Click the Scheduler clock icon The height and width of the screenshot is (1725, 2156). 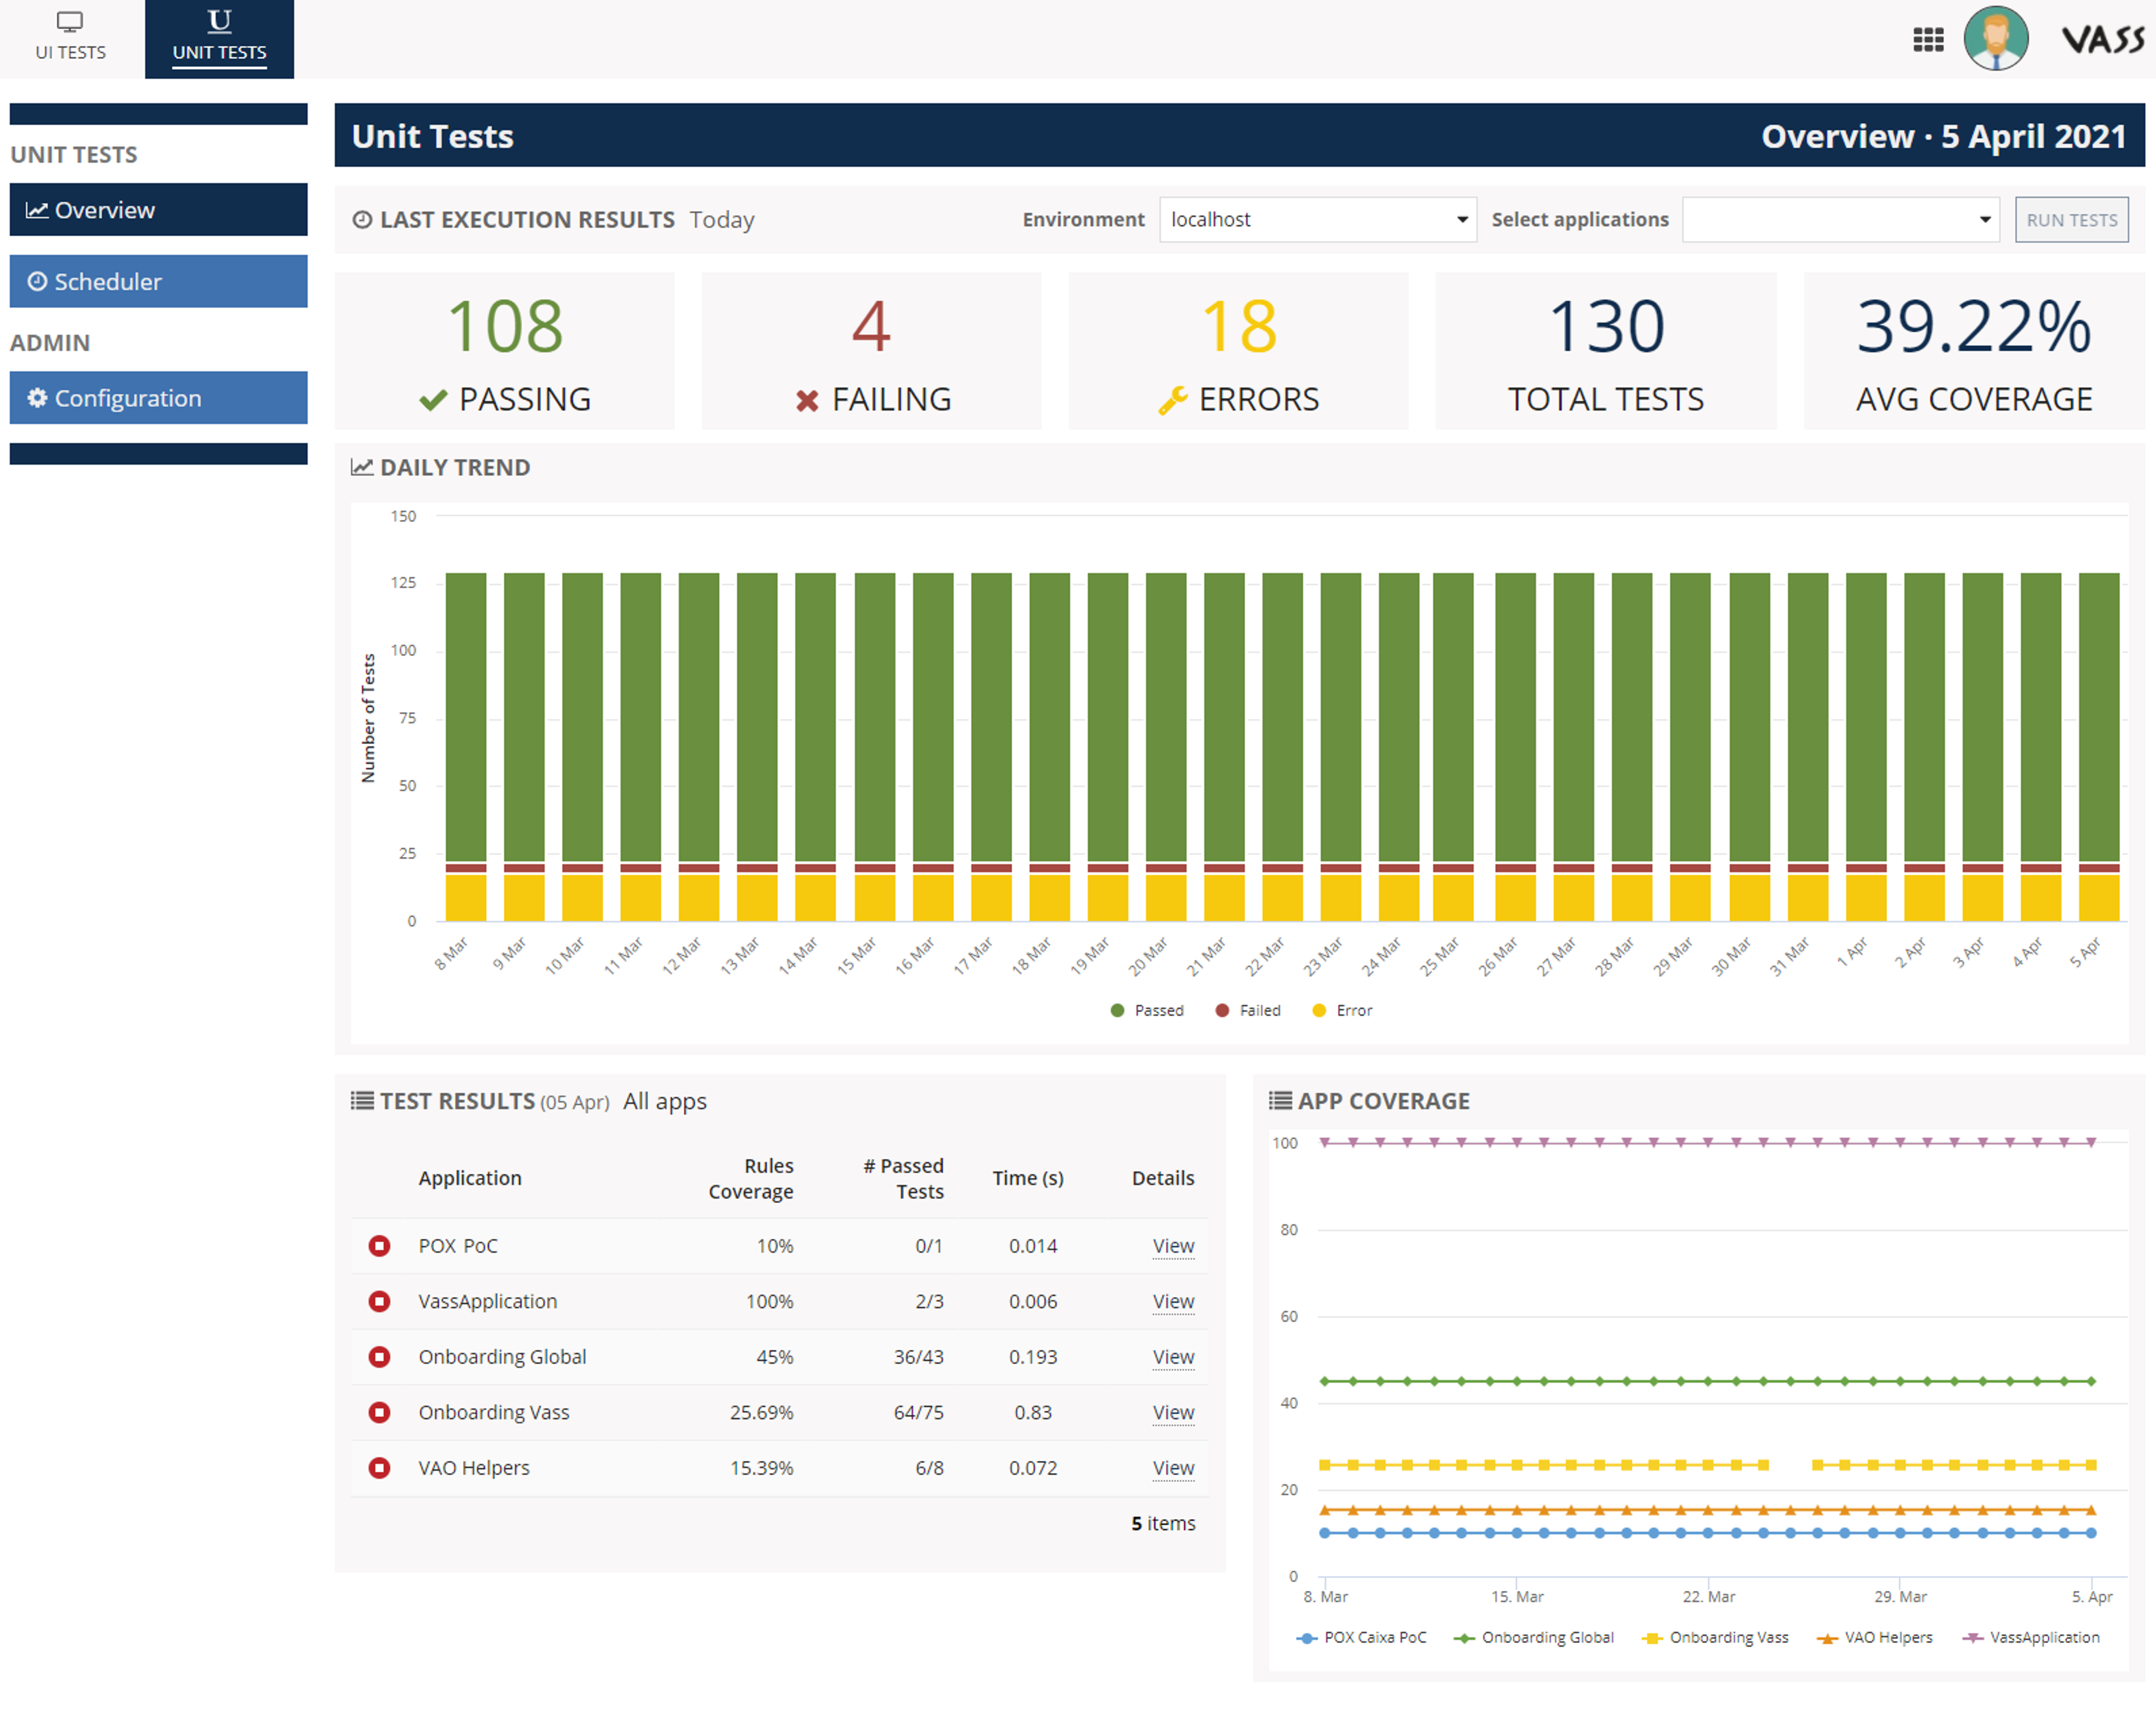(37, 281)
